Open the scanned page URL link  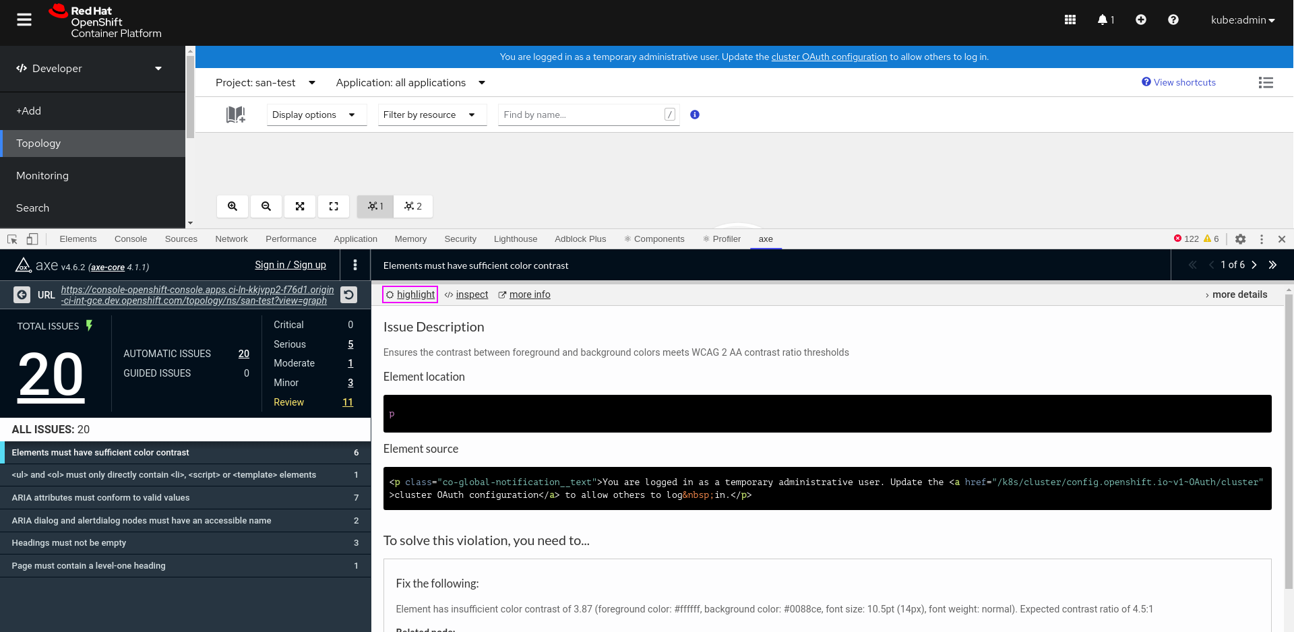tap(197, 295)
